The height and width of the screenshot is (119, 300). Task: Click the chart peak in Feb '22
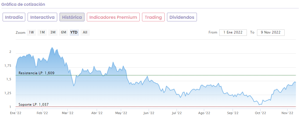coord(52,48)
